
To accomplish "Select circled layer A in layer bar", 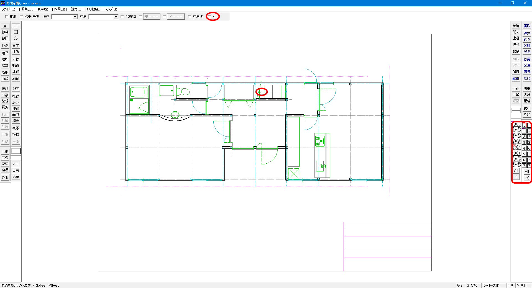I will click(518, 136).
